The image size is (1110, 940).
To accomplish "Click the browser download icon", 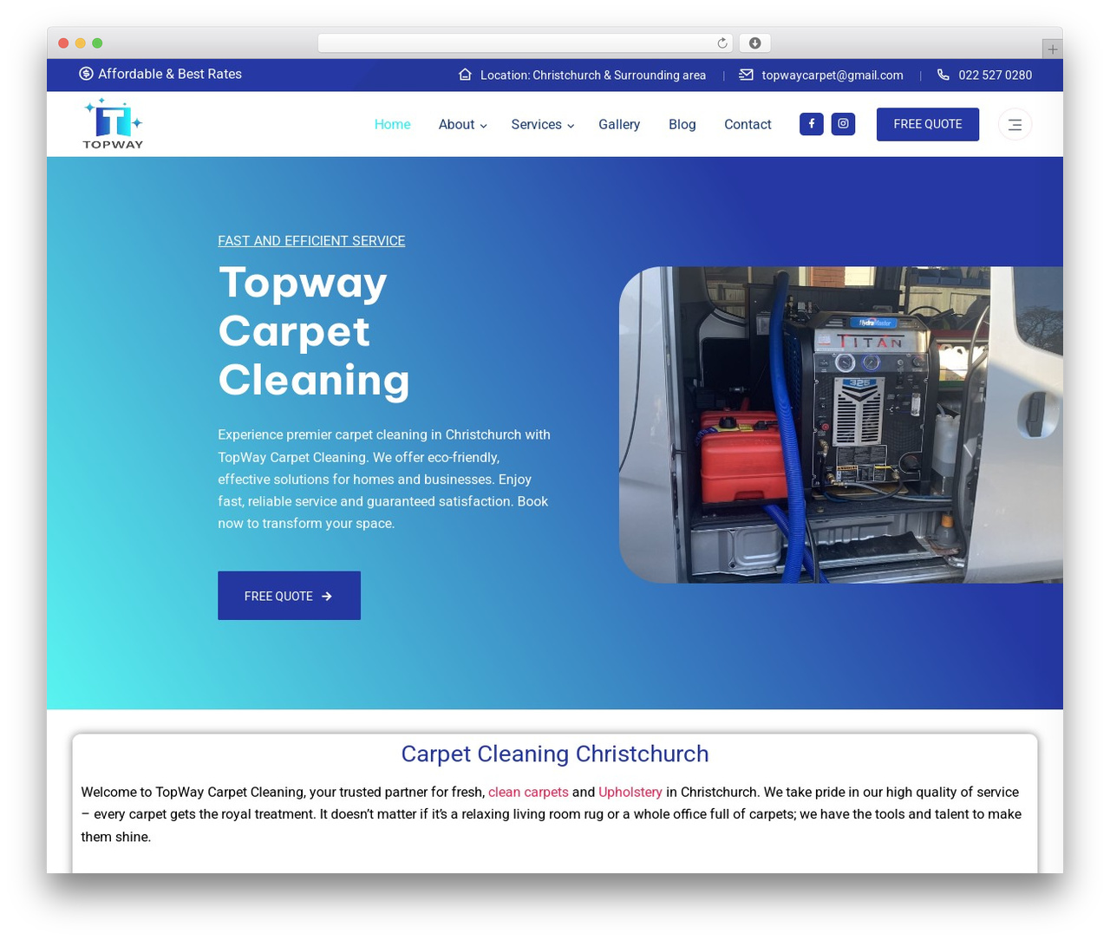I will (x=754, y=43).
